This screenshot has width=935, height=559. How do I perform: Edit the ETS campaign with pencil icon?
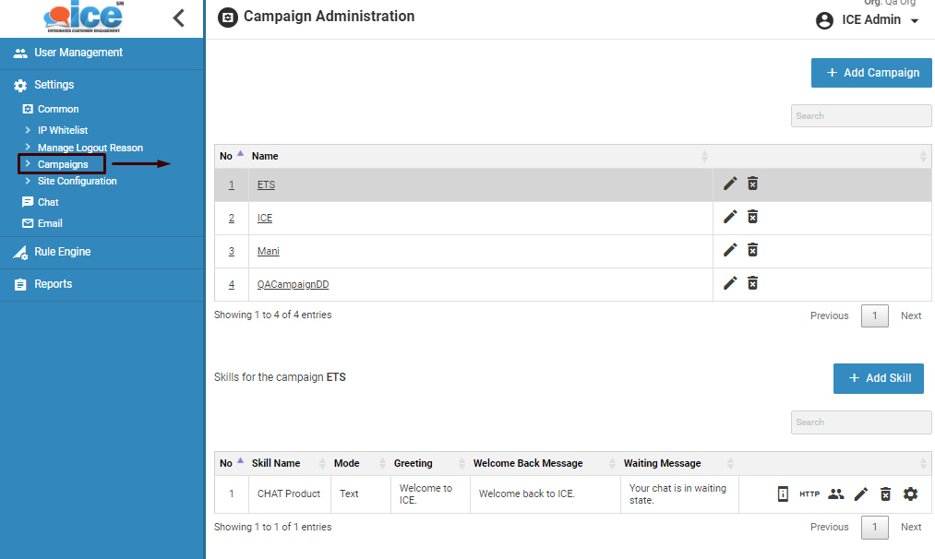click(730, 184)
